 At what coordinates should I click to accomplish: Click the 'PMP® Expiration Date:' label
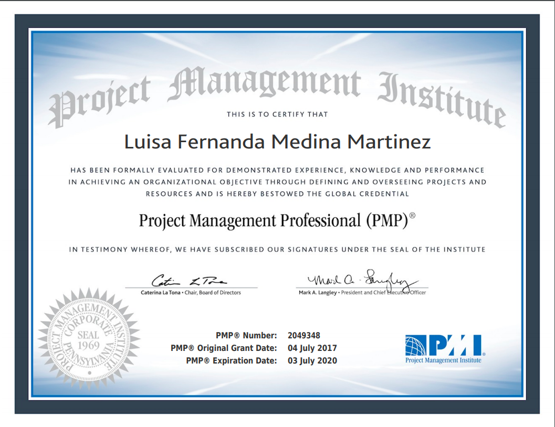pyautogui.click(x=231, y=361)
